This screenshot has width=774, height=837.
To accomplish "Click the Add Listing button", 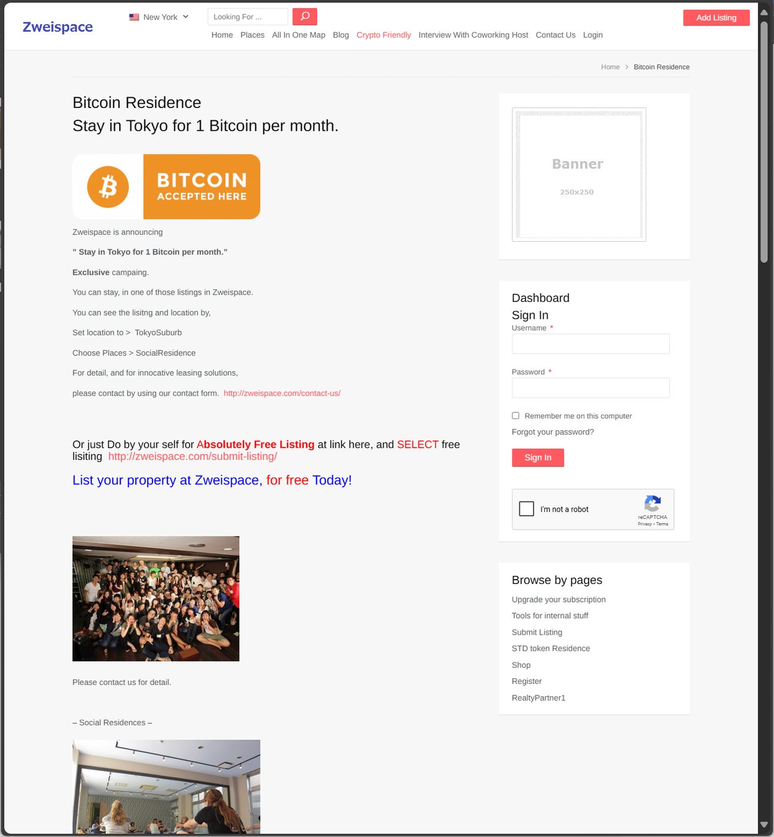I will (716, 17).
